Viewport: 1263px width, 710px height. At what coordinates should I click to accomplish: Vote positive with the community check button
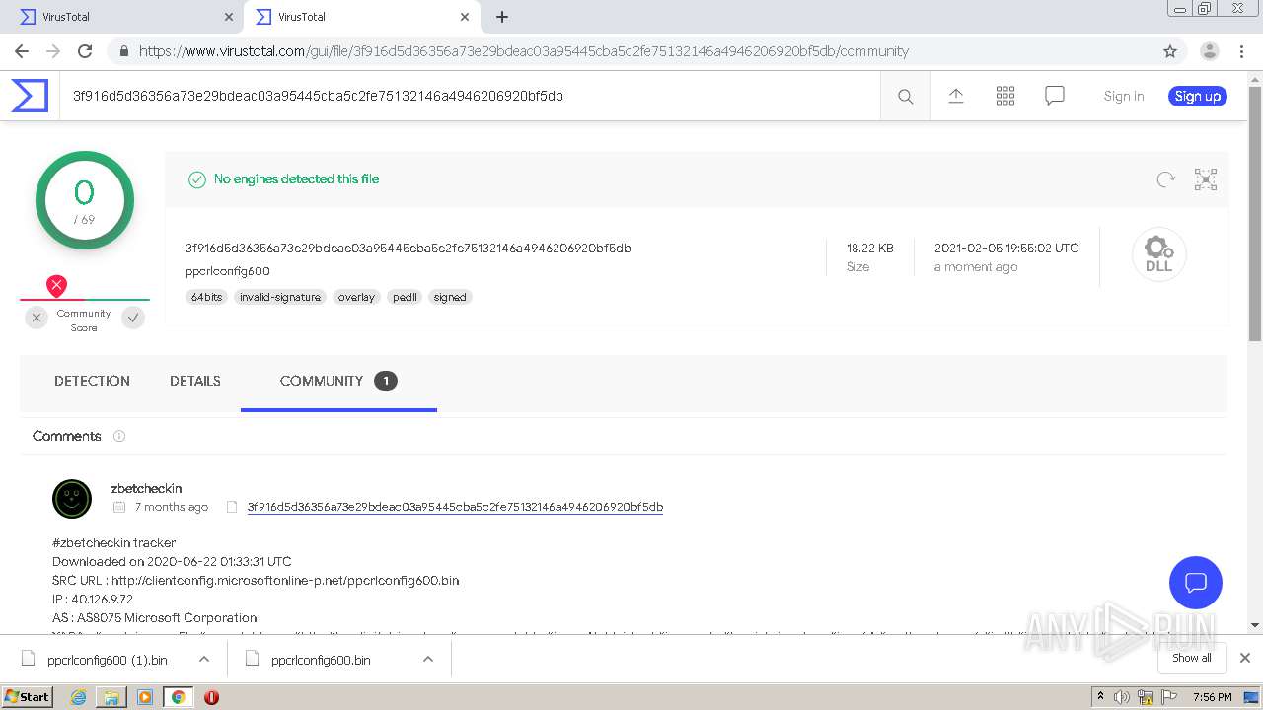point(133,318)
